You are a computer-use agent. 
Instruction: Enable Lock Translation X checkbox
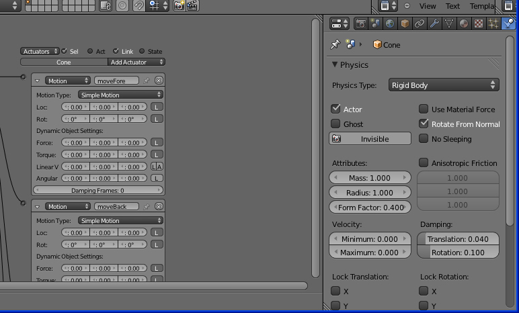point(335,291)
